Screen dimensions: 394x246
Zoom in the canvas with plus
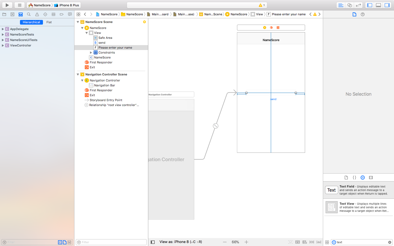(x=246, y=242)
